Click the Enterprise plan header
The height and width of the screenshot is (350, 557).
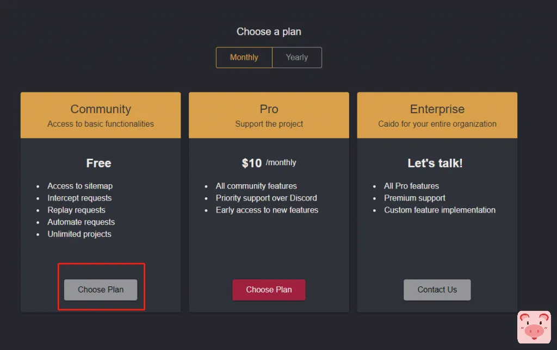click(437, 109)
